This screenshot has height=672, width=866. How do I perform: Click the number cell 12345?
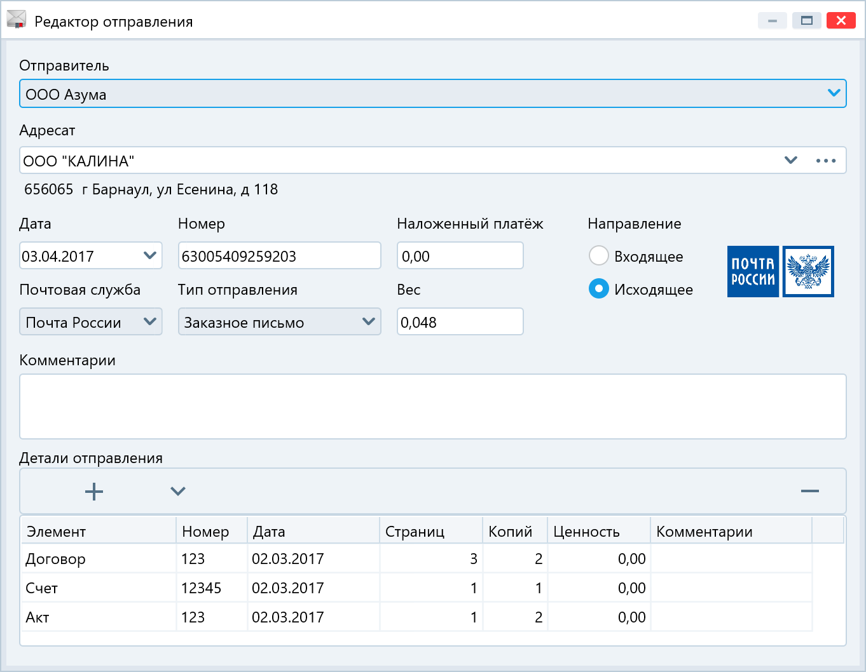[212, 588]
